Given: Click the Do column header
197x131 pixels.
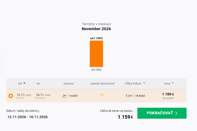Looking at the screenshot, I should tap(38, 84).
